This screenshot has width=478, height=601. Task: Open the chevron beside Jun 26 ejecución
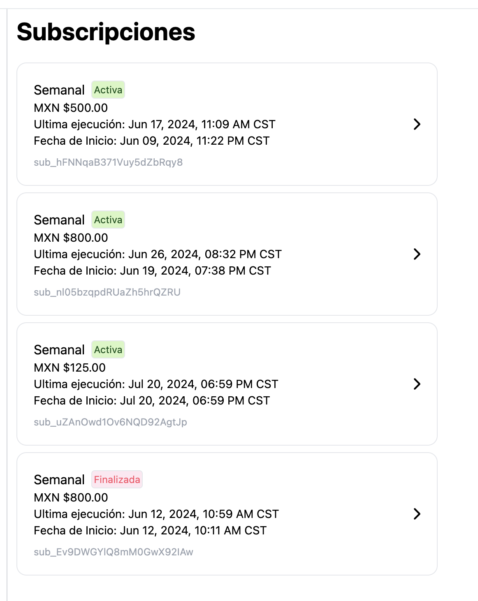(x=417, y=254)
